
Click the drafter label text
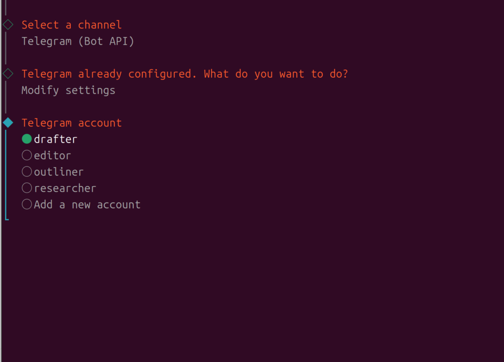coord(56,139)
